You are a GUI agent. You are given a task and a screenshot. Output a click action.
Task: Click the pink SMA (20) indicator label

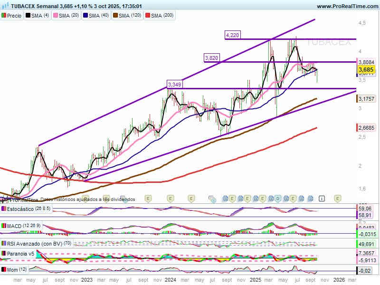(69, 16)
